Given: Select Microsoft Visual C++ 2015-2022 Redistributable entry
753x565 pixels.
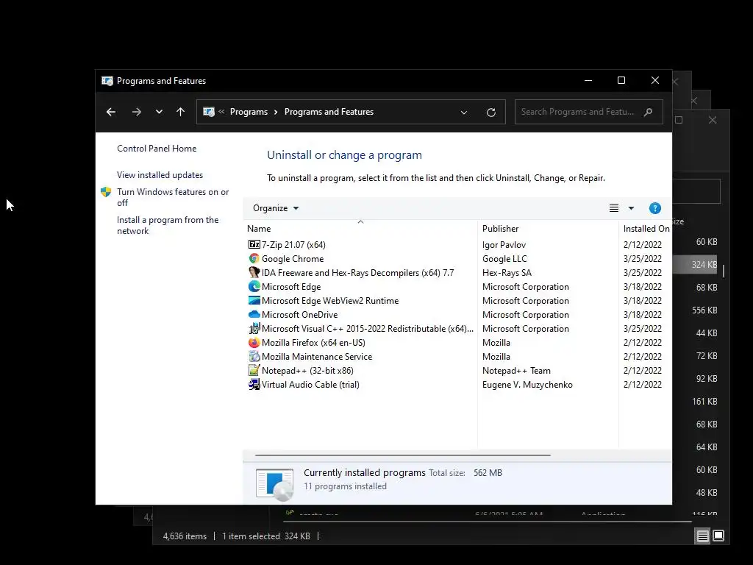Looking at the screenshot, I should click(x=368, y=329).
